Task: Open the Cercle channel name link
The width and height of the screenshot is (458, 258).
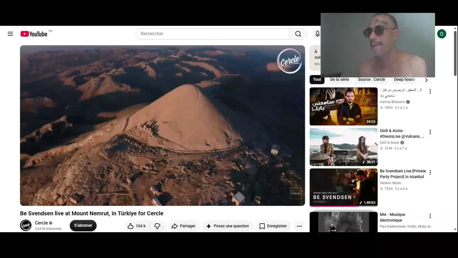Action: click(x=41, y=223)
